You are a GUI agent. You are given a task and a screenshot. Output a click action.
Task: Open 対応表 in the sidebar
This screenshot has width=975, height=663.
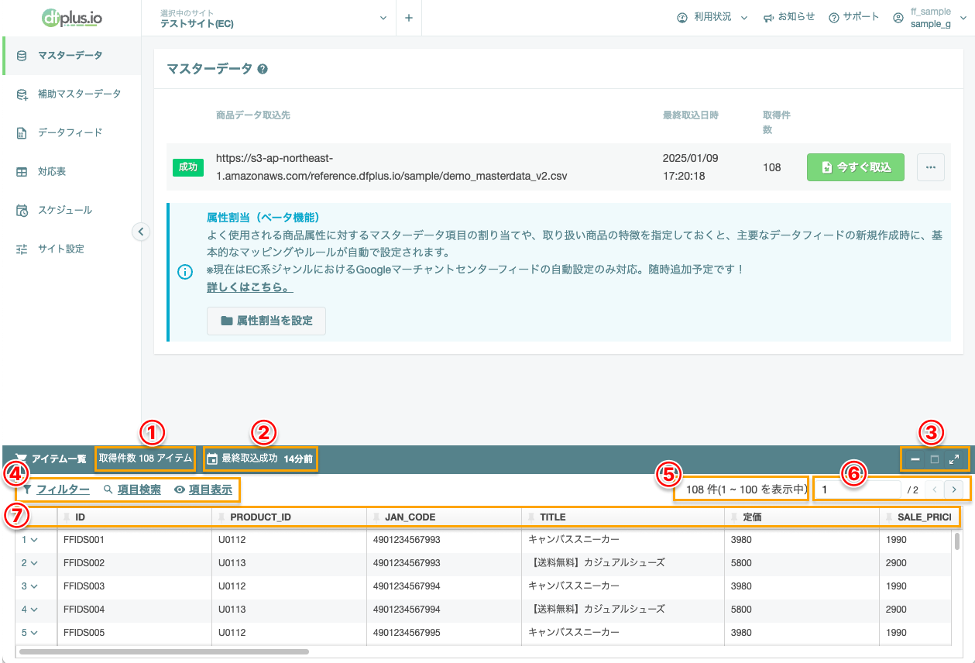[70, 171]
